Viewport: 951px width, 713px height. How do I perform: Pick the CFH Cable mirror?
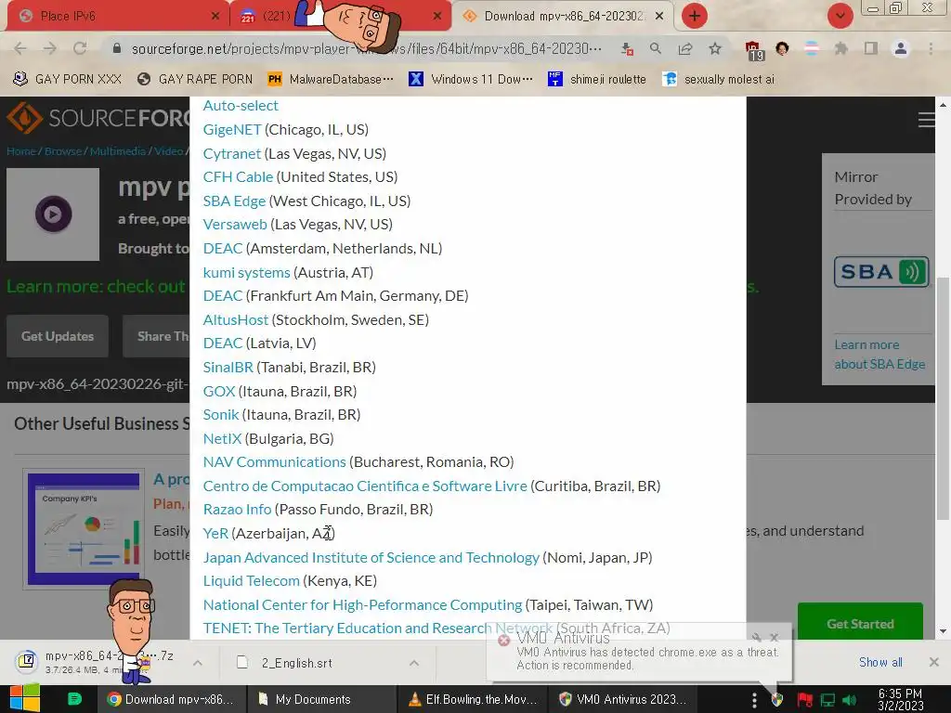pyautogui.click(x=239, y=177)
